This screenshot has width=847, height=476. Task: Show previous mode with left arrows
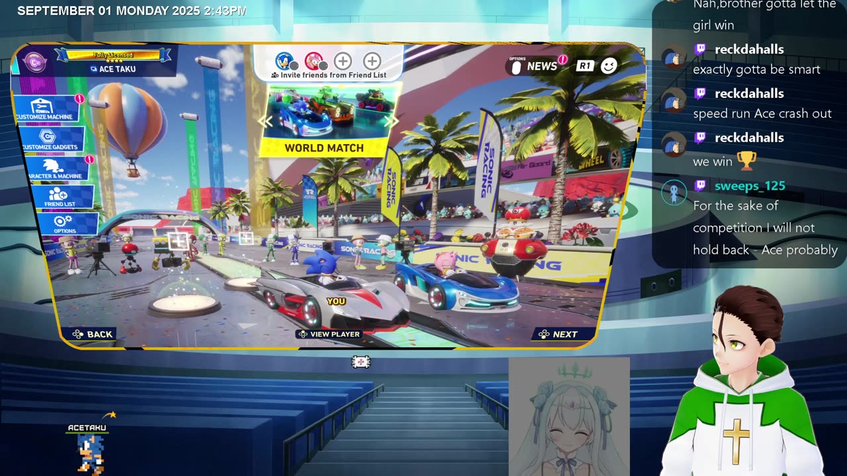point(265,121)
